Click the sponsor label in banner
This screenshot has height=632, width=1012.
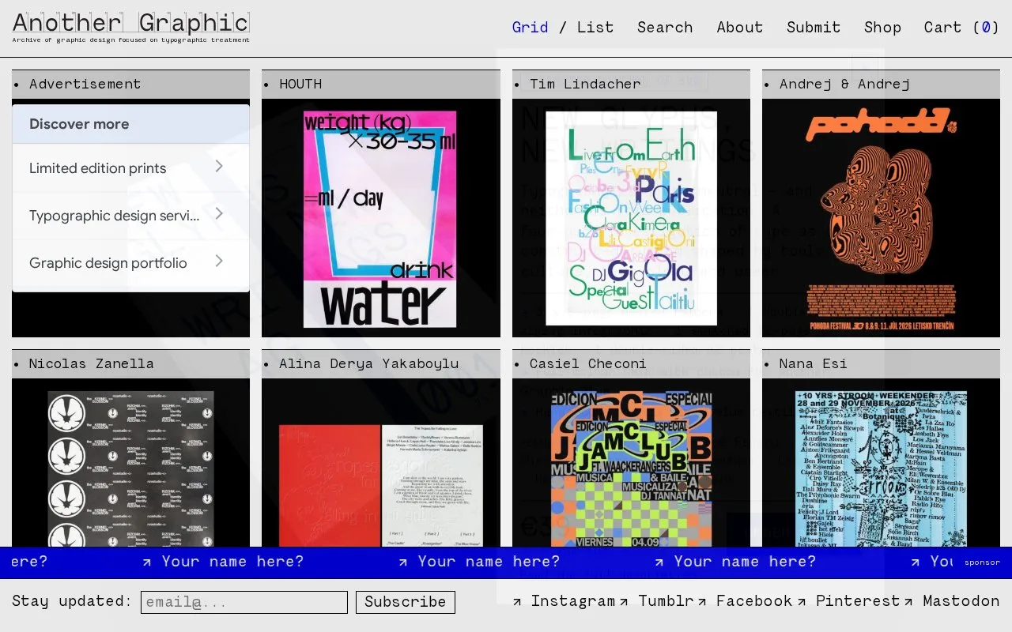pos(982,562)
